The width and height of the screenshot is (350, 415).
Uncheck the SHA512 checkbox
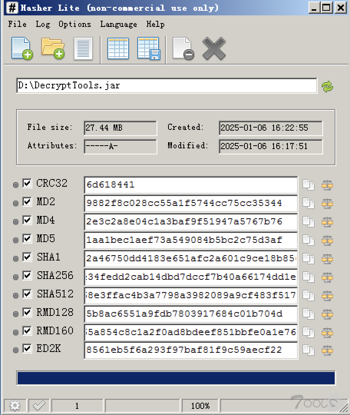tap(27, 294)
